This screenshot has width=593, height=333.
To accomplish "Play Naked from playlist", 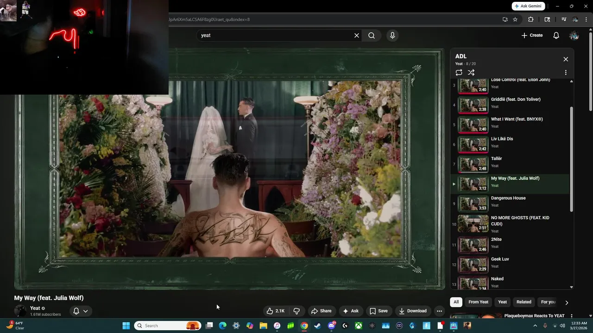I will coord(510,282).
